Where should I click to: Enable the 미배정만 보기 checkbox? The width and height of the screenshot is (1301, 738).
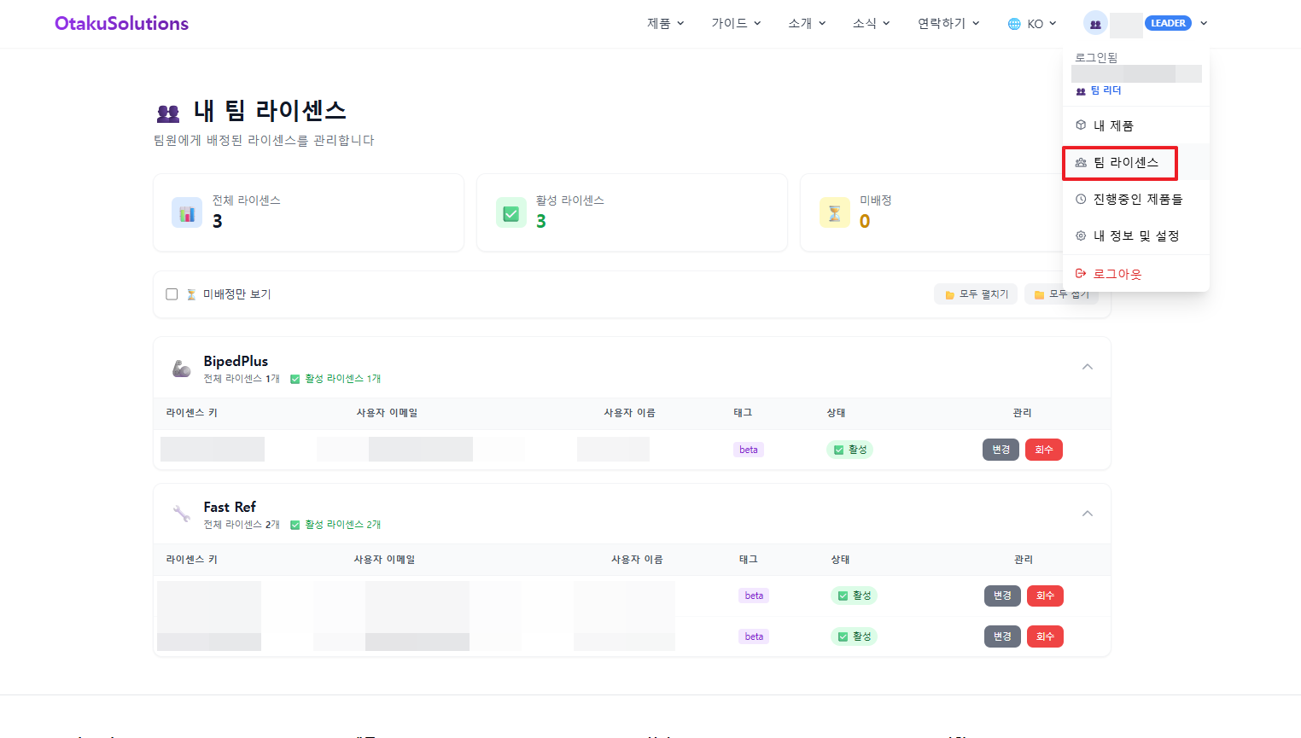click(x=172, y=294)
